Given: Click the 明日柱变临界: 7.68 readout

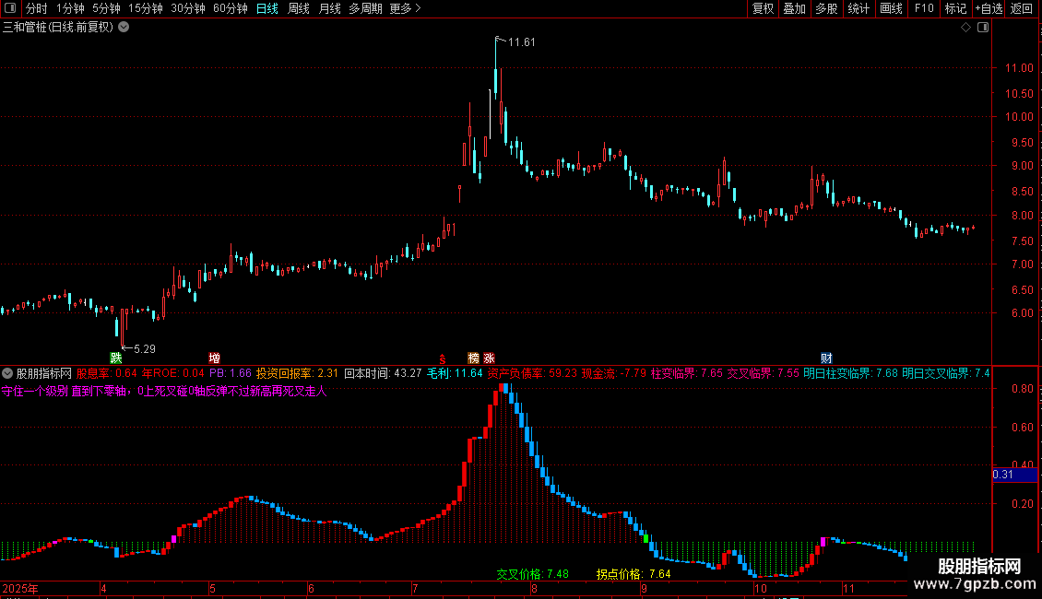Looking at the screenshot, I should click(x=850, y=373).
